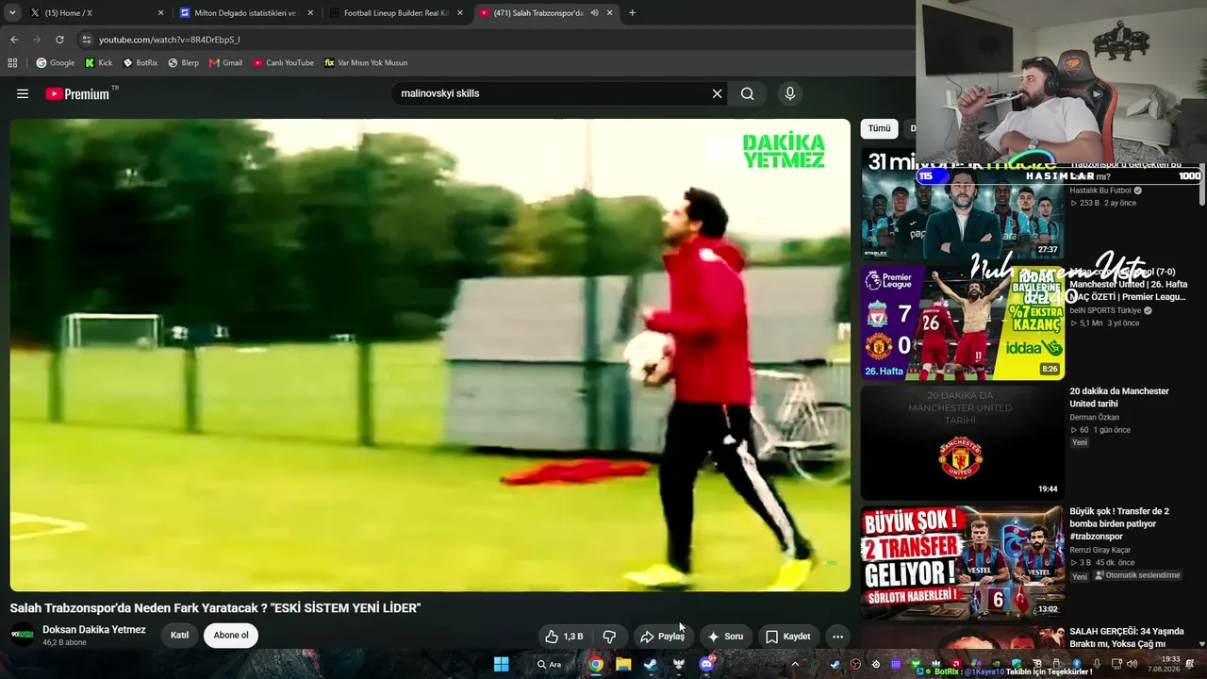The height and width of the screenshot is (679, 1207).
Task: Open the BotRix bookmark
Action: (141, 63)
